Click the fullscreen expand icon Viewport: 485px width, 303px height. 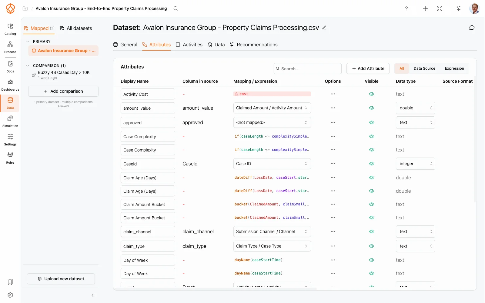[440, 8]
